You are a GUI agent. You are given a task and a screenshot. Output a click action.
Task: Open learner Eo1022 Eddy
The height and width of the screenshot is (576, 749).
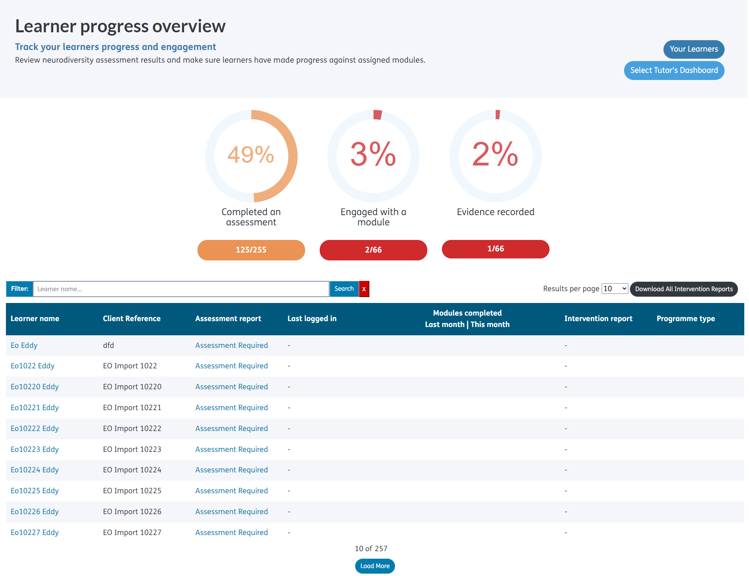(32, 366)
